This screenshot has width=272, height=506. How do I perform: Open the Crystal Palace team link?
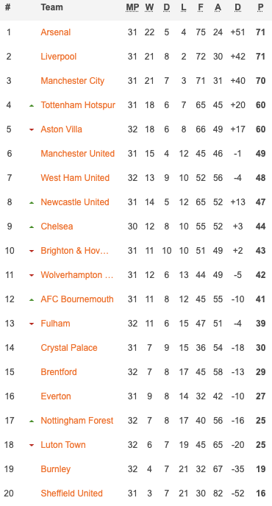click(x=68, y=348)
